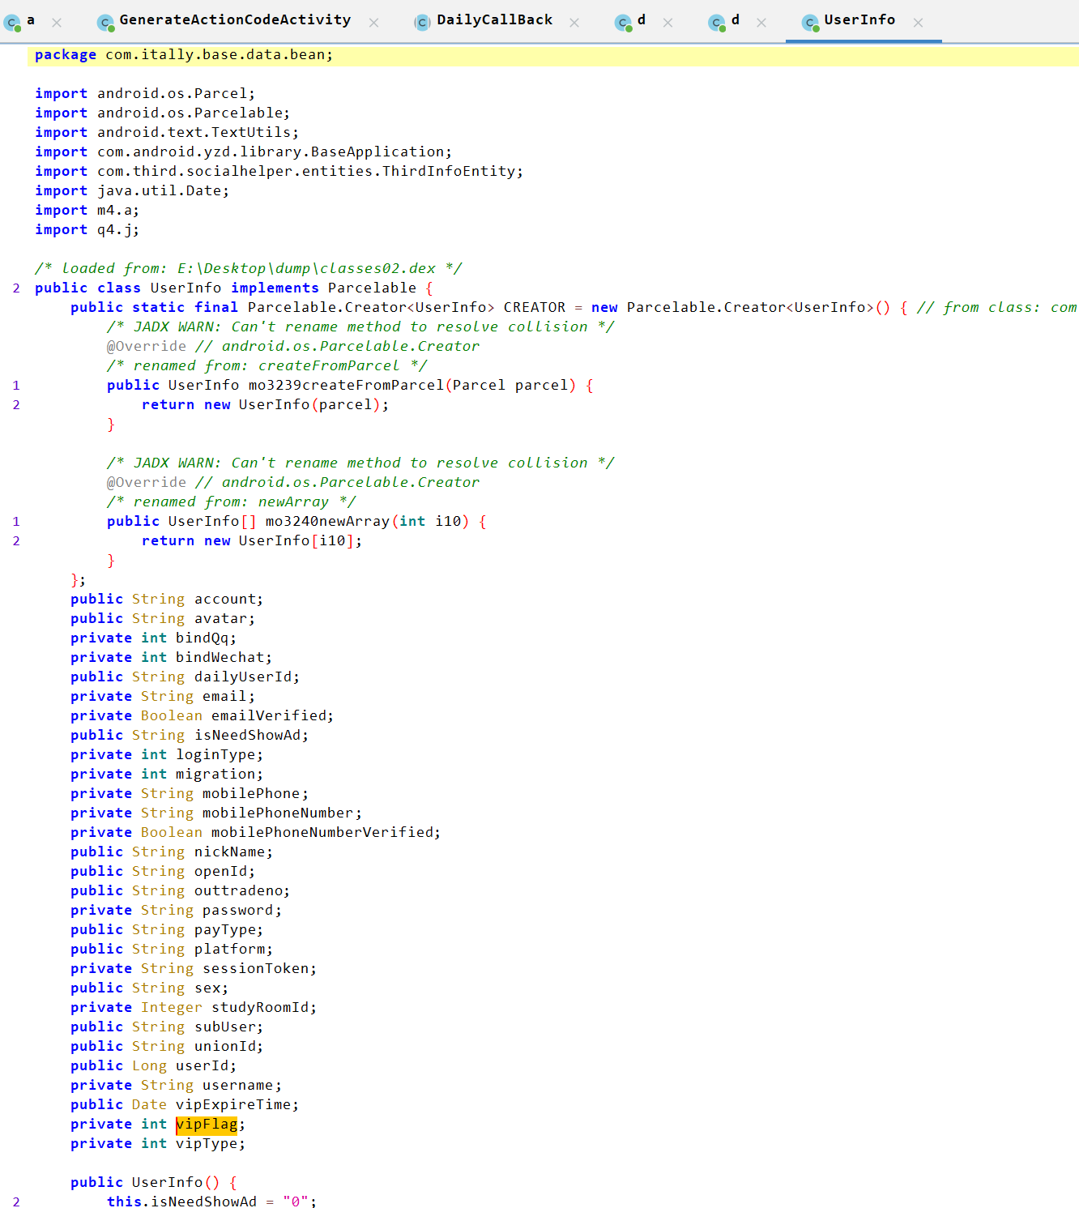Close the UserInfo tab

pyautogui.click(x=918, y=23)
